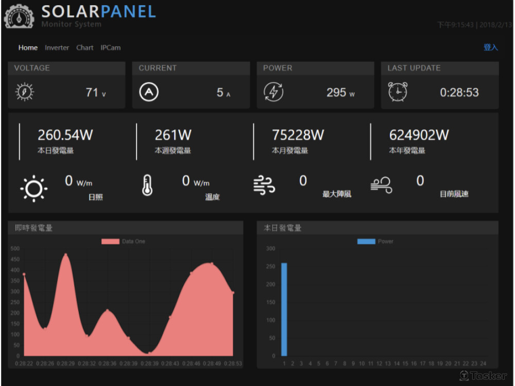
Task: Click the 260.54W daily generation value
Action: coord(65,135)
